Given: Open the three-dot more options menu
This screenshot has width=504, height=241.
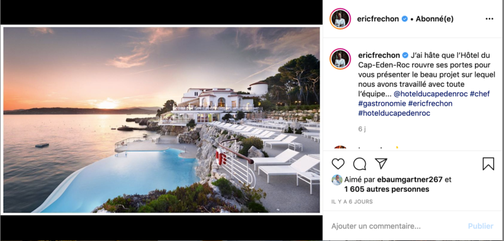Looking at the screenshot, I should [x=490, y=19].
